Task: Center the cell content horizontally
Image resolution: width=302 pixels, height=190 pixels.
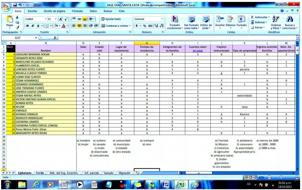Action: (x=79, y=26)
